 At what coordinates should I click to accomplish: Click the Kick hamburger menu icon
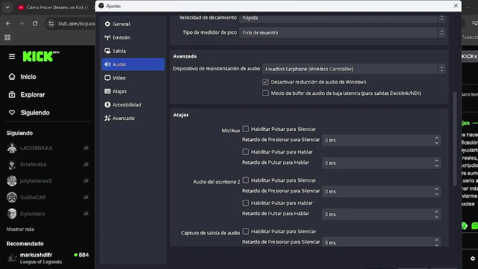click(12, 56)
